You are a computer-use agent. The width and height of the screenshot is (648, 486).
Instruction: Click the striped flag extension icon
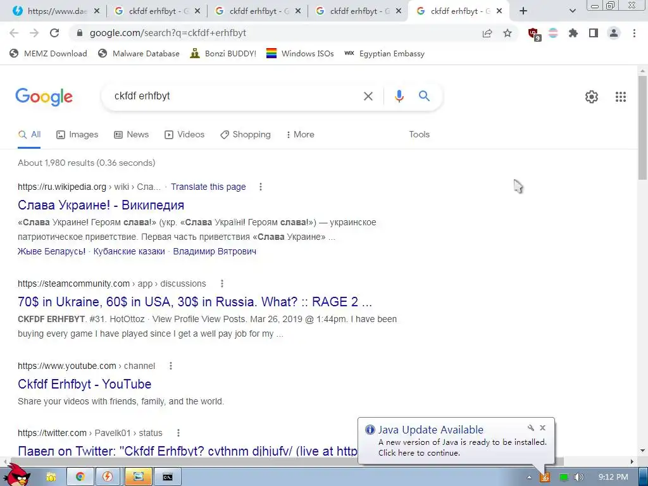(x=553, y=33)
